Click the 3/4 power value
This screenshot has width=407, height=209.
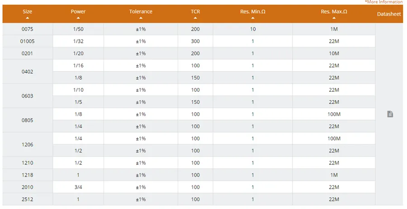(x=78, y=187)
